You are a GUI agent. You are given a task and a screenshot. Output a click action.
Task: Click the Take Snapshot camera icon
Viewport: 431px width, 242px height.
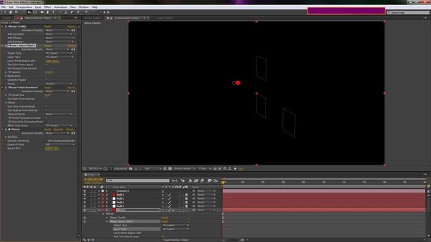coord(131,169)
